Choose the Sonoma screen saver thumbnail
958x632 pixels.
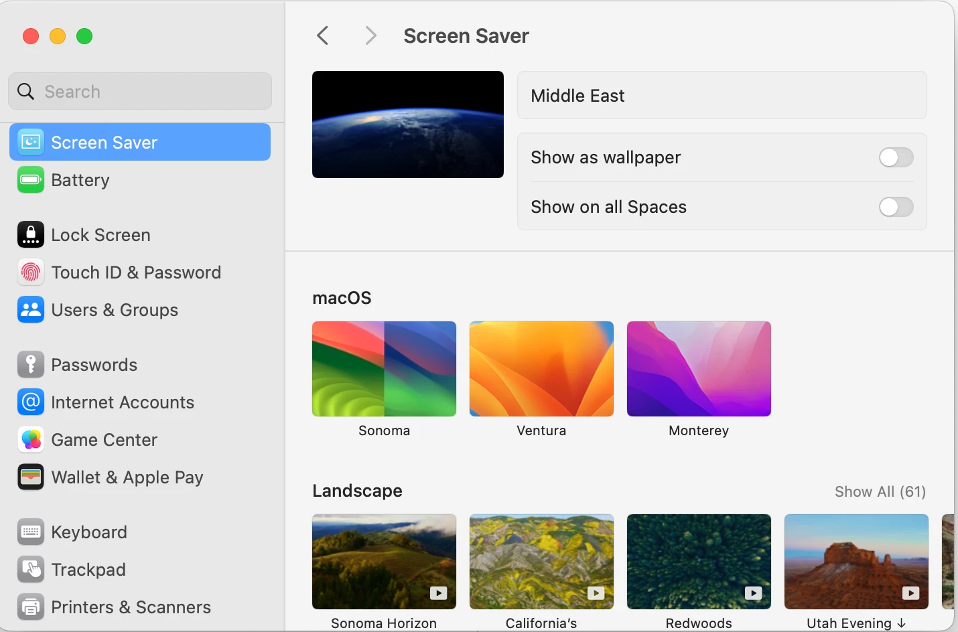pyautogui.click(x=384, y=369)
